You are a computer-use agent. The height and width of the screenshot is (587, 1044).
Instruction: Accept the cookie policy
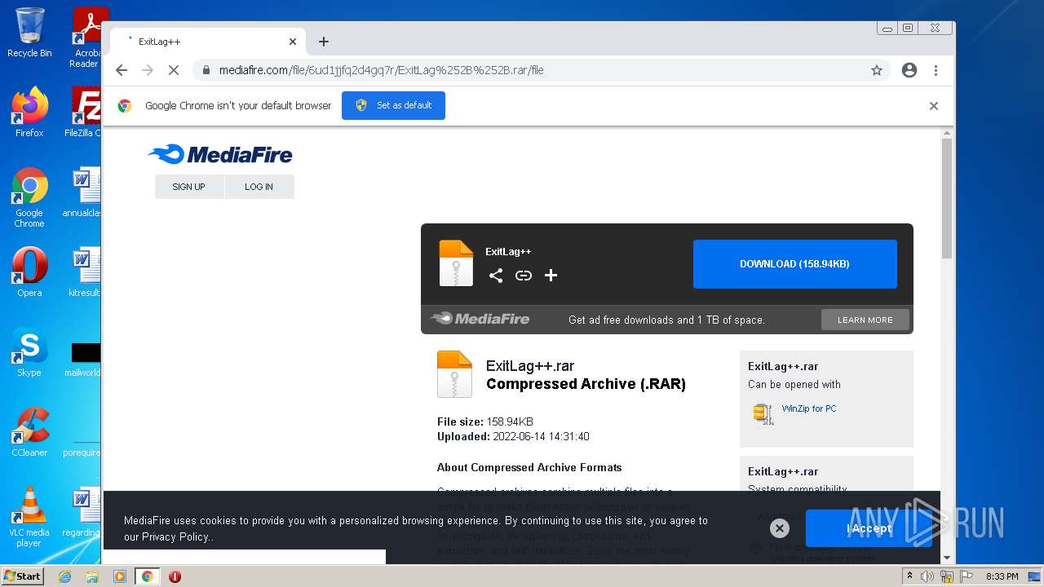(x=869, y=528)
